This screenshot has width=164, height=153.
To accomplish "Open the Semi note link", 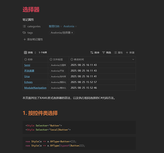I will pyautogui.click(x=27, y=65).
